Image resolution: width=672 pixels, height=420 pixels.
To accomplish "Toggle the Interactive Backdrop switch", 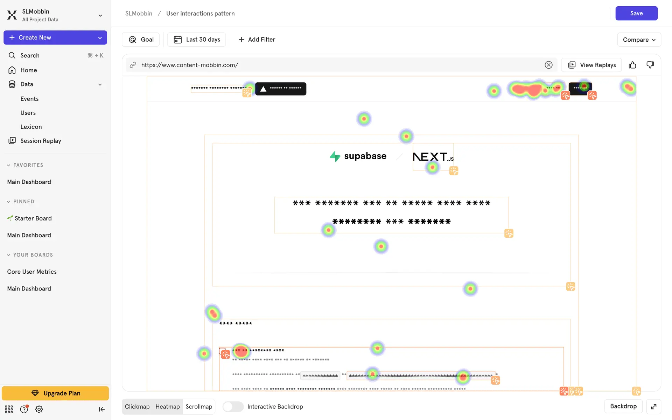I will [x=233, y=407].
